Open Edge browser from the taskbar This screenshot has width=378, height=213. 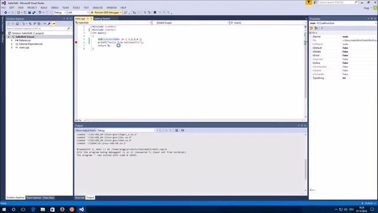(x=33, y=209)
